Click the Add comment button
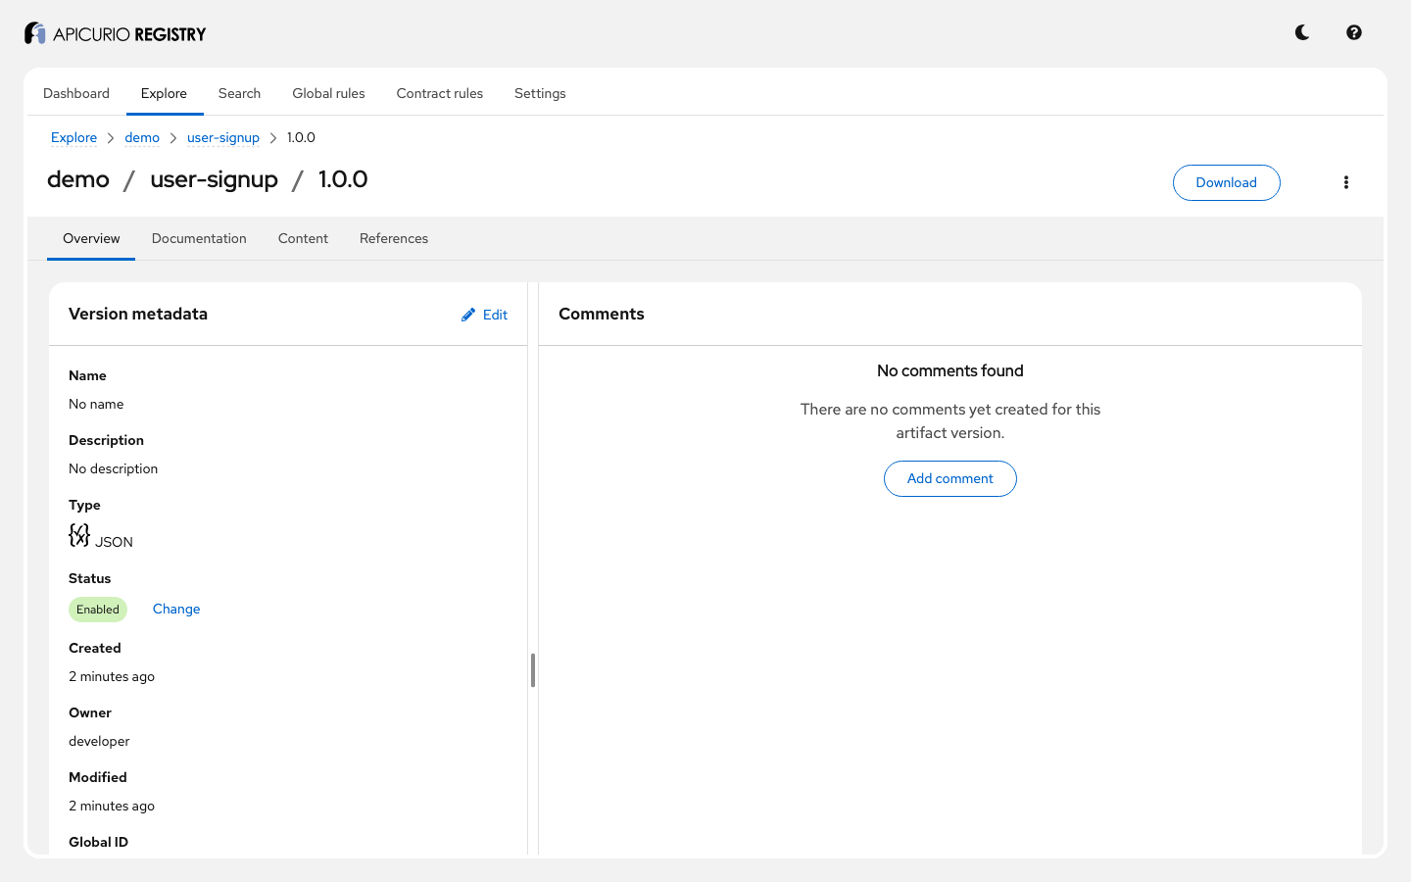 point(950,478)
